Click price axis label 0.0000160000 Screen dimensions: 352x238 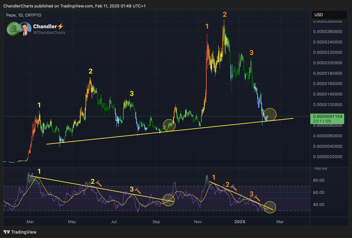[x=328, y=84]
